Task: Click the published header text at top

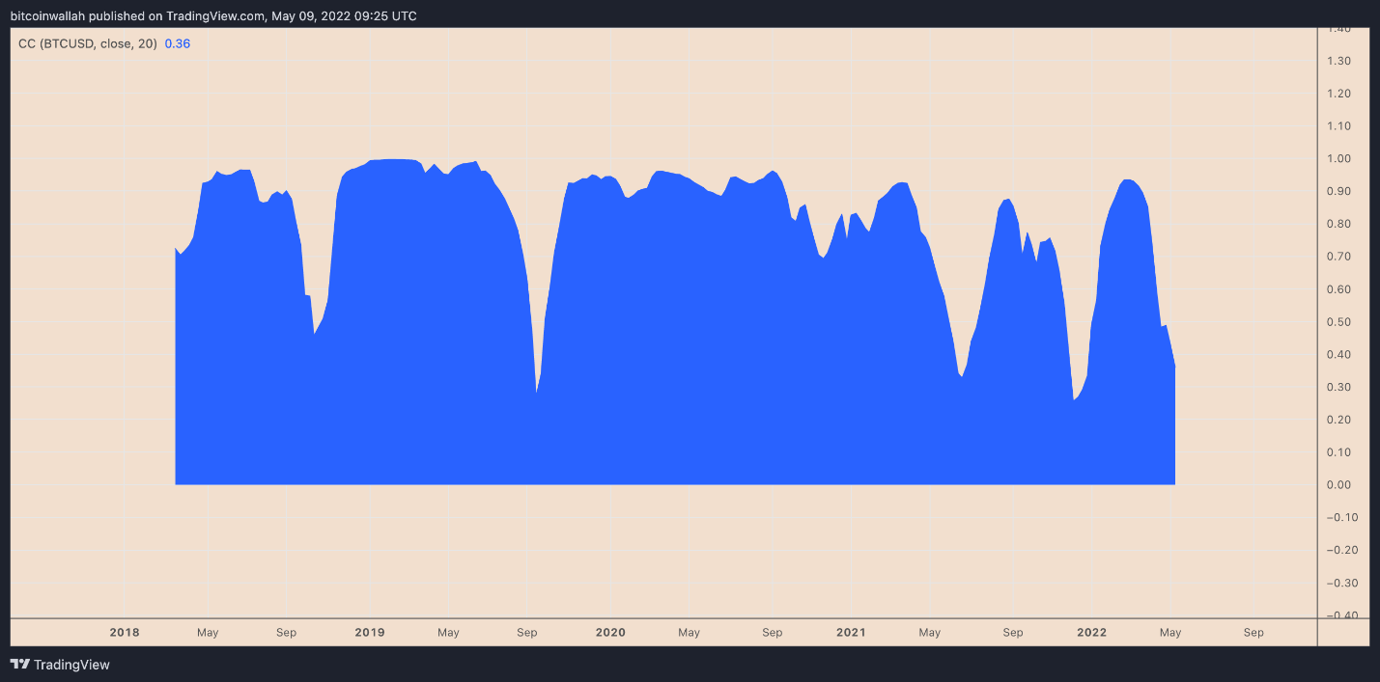Action: (213, 15)
